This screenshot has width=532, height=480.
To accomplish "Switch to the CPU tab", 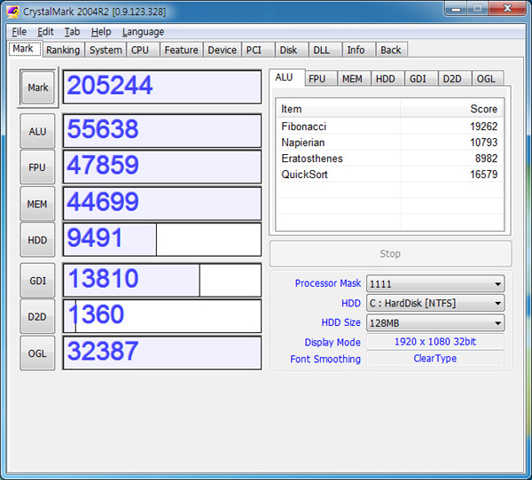I will [x=143, y=50].
